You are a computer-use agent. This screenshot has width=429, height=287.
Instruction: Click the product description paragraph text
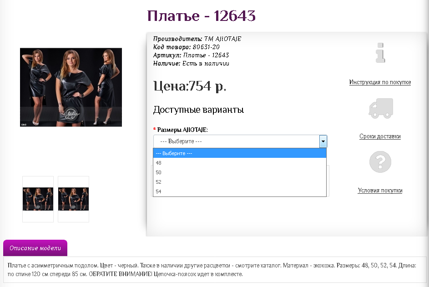(212, 270)
